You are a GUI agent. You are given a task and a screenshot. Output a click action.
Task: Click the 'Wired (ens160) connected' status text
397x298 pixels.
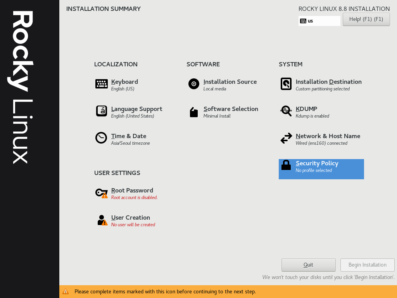coord(321,143)
